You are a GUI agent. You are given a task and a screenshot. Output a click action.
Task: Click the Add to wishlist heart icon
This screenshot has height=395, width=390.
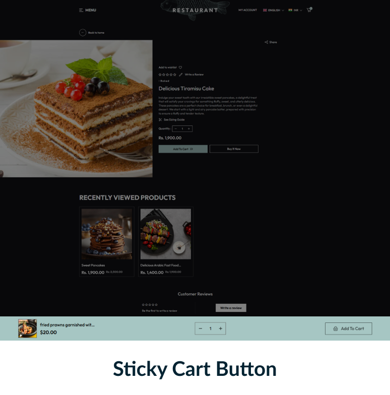180,68
